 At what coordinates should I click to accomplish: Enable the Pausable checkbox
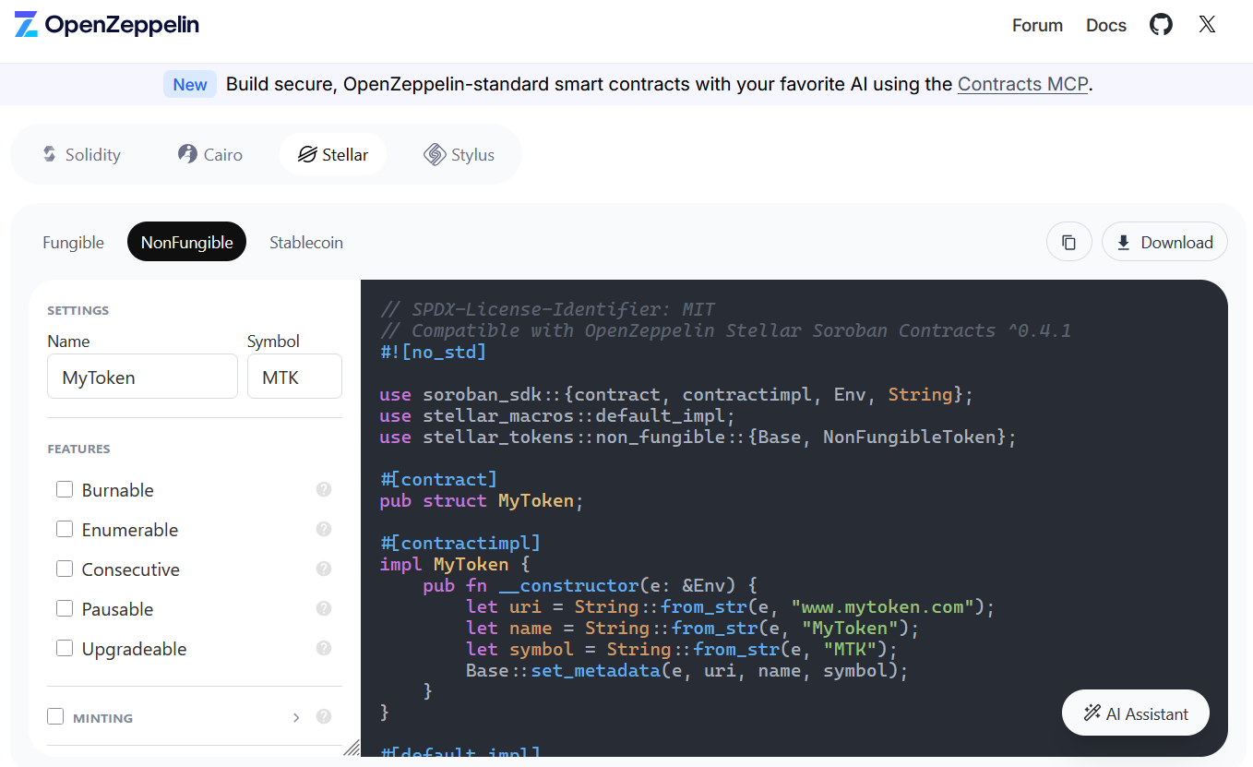point(65,608)
